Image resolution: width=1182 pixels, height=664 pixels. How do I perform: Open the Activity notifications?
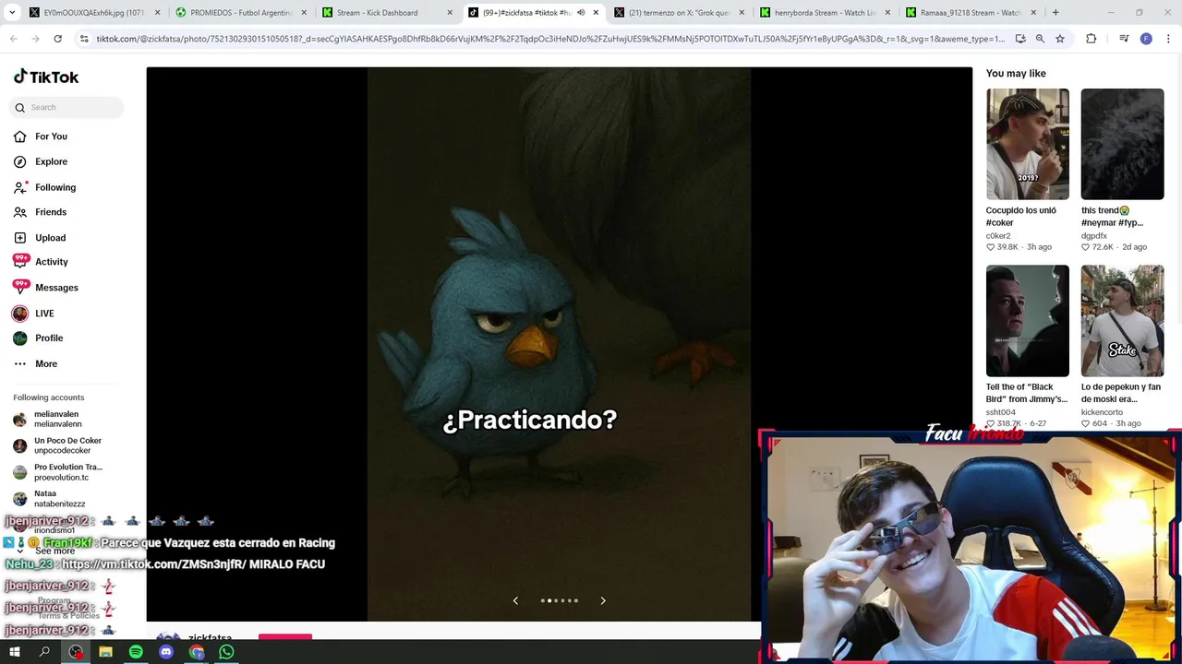coord(52,262)
